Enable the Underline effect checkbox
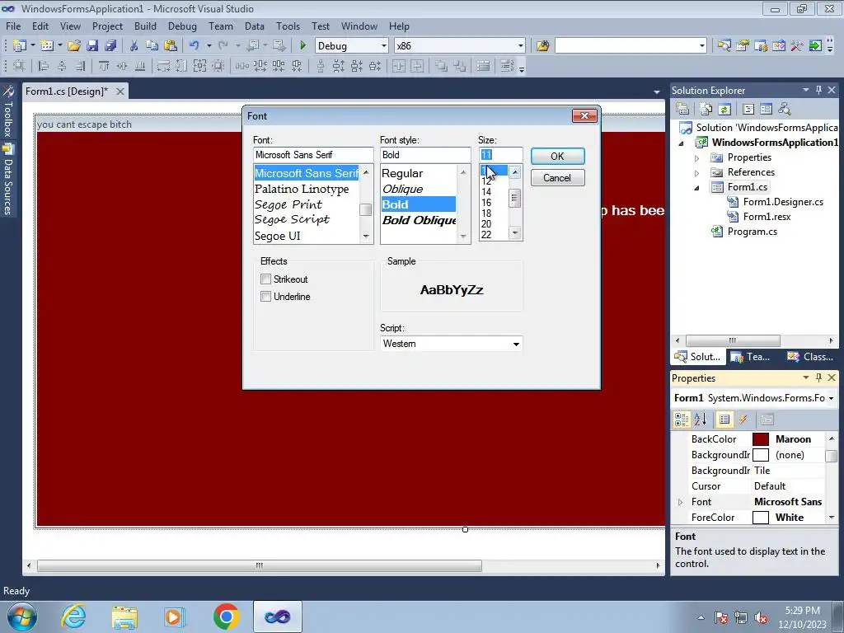The width and height of the screenshot is (844, 633). 265,296
